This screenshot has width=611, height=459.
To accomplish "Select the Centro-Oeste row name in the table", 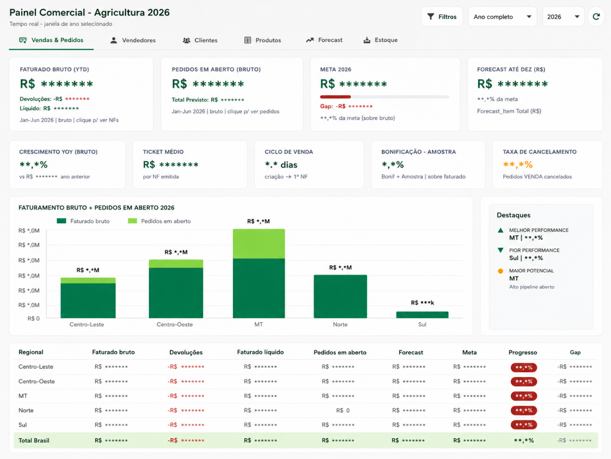I will [37, 381].
